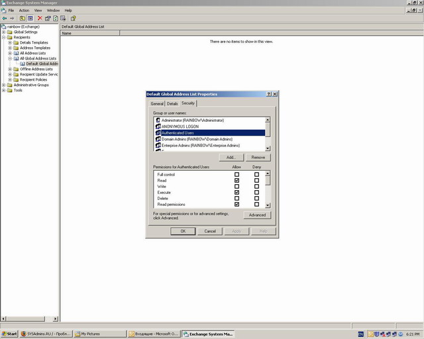
Task: Click the Advanced button
Action: (257, 215)
